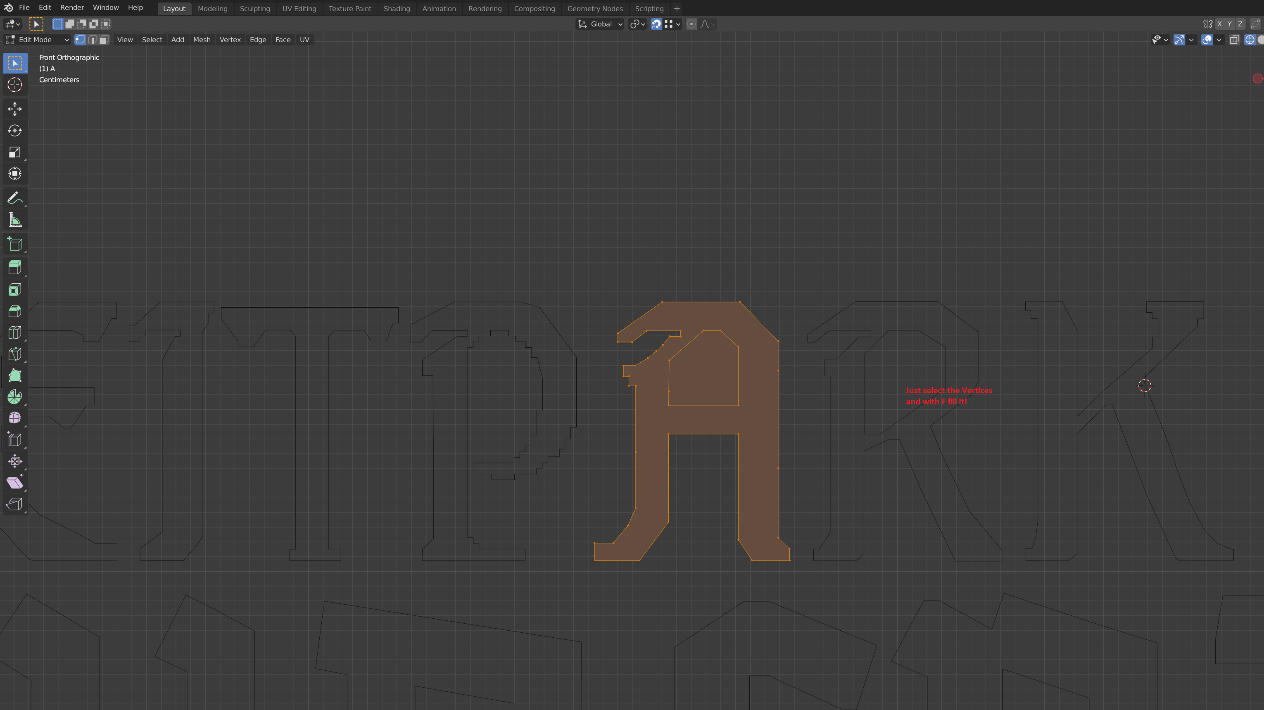Viewport: 1264px width, 710px height.
Task: Select the Transform tool
Action: 15,174
